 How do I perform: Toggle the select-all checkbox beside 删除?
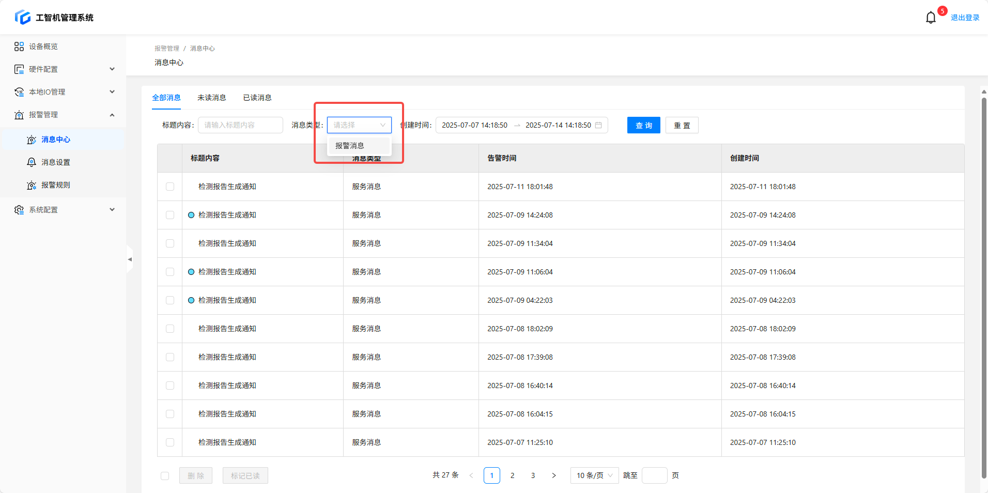click(165, 476)
